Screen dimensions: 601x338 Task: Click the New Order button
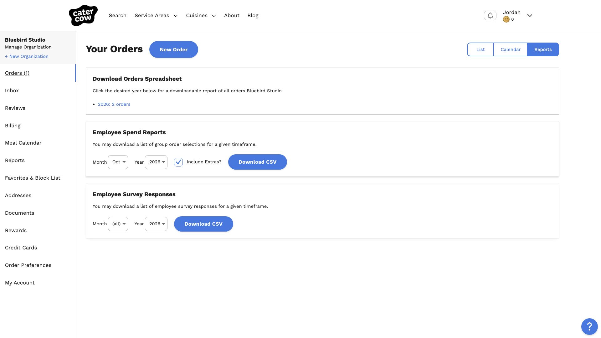[174, 49]
